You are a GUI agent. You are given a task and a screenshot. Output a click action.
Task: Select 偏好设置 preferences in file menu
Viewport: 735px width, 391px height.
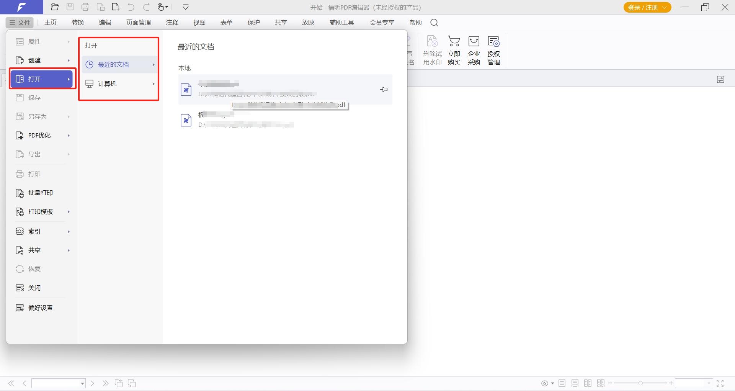pos(41,308)
